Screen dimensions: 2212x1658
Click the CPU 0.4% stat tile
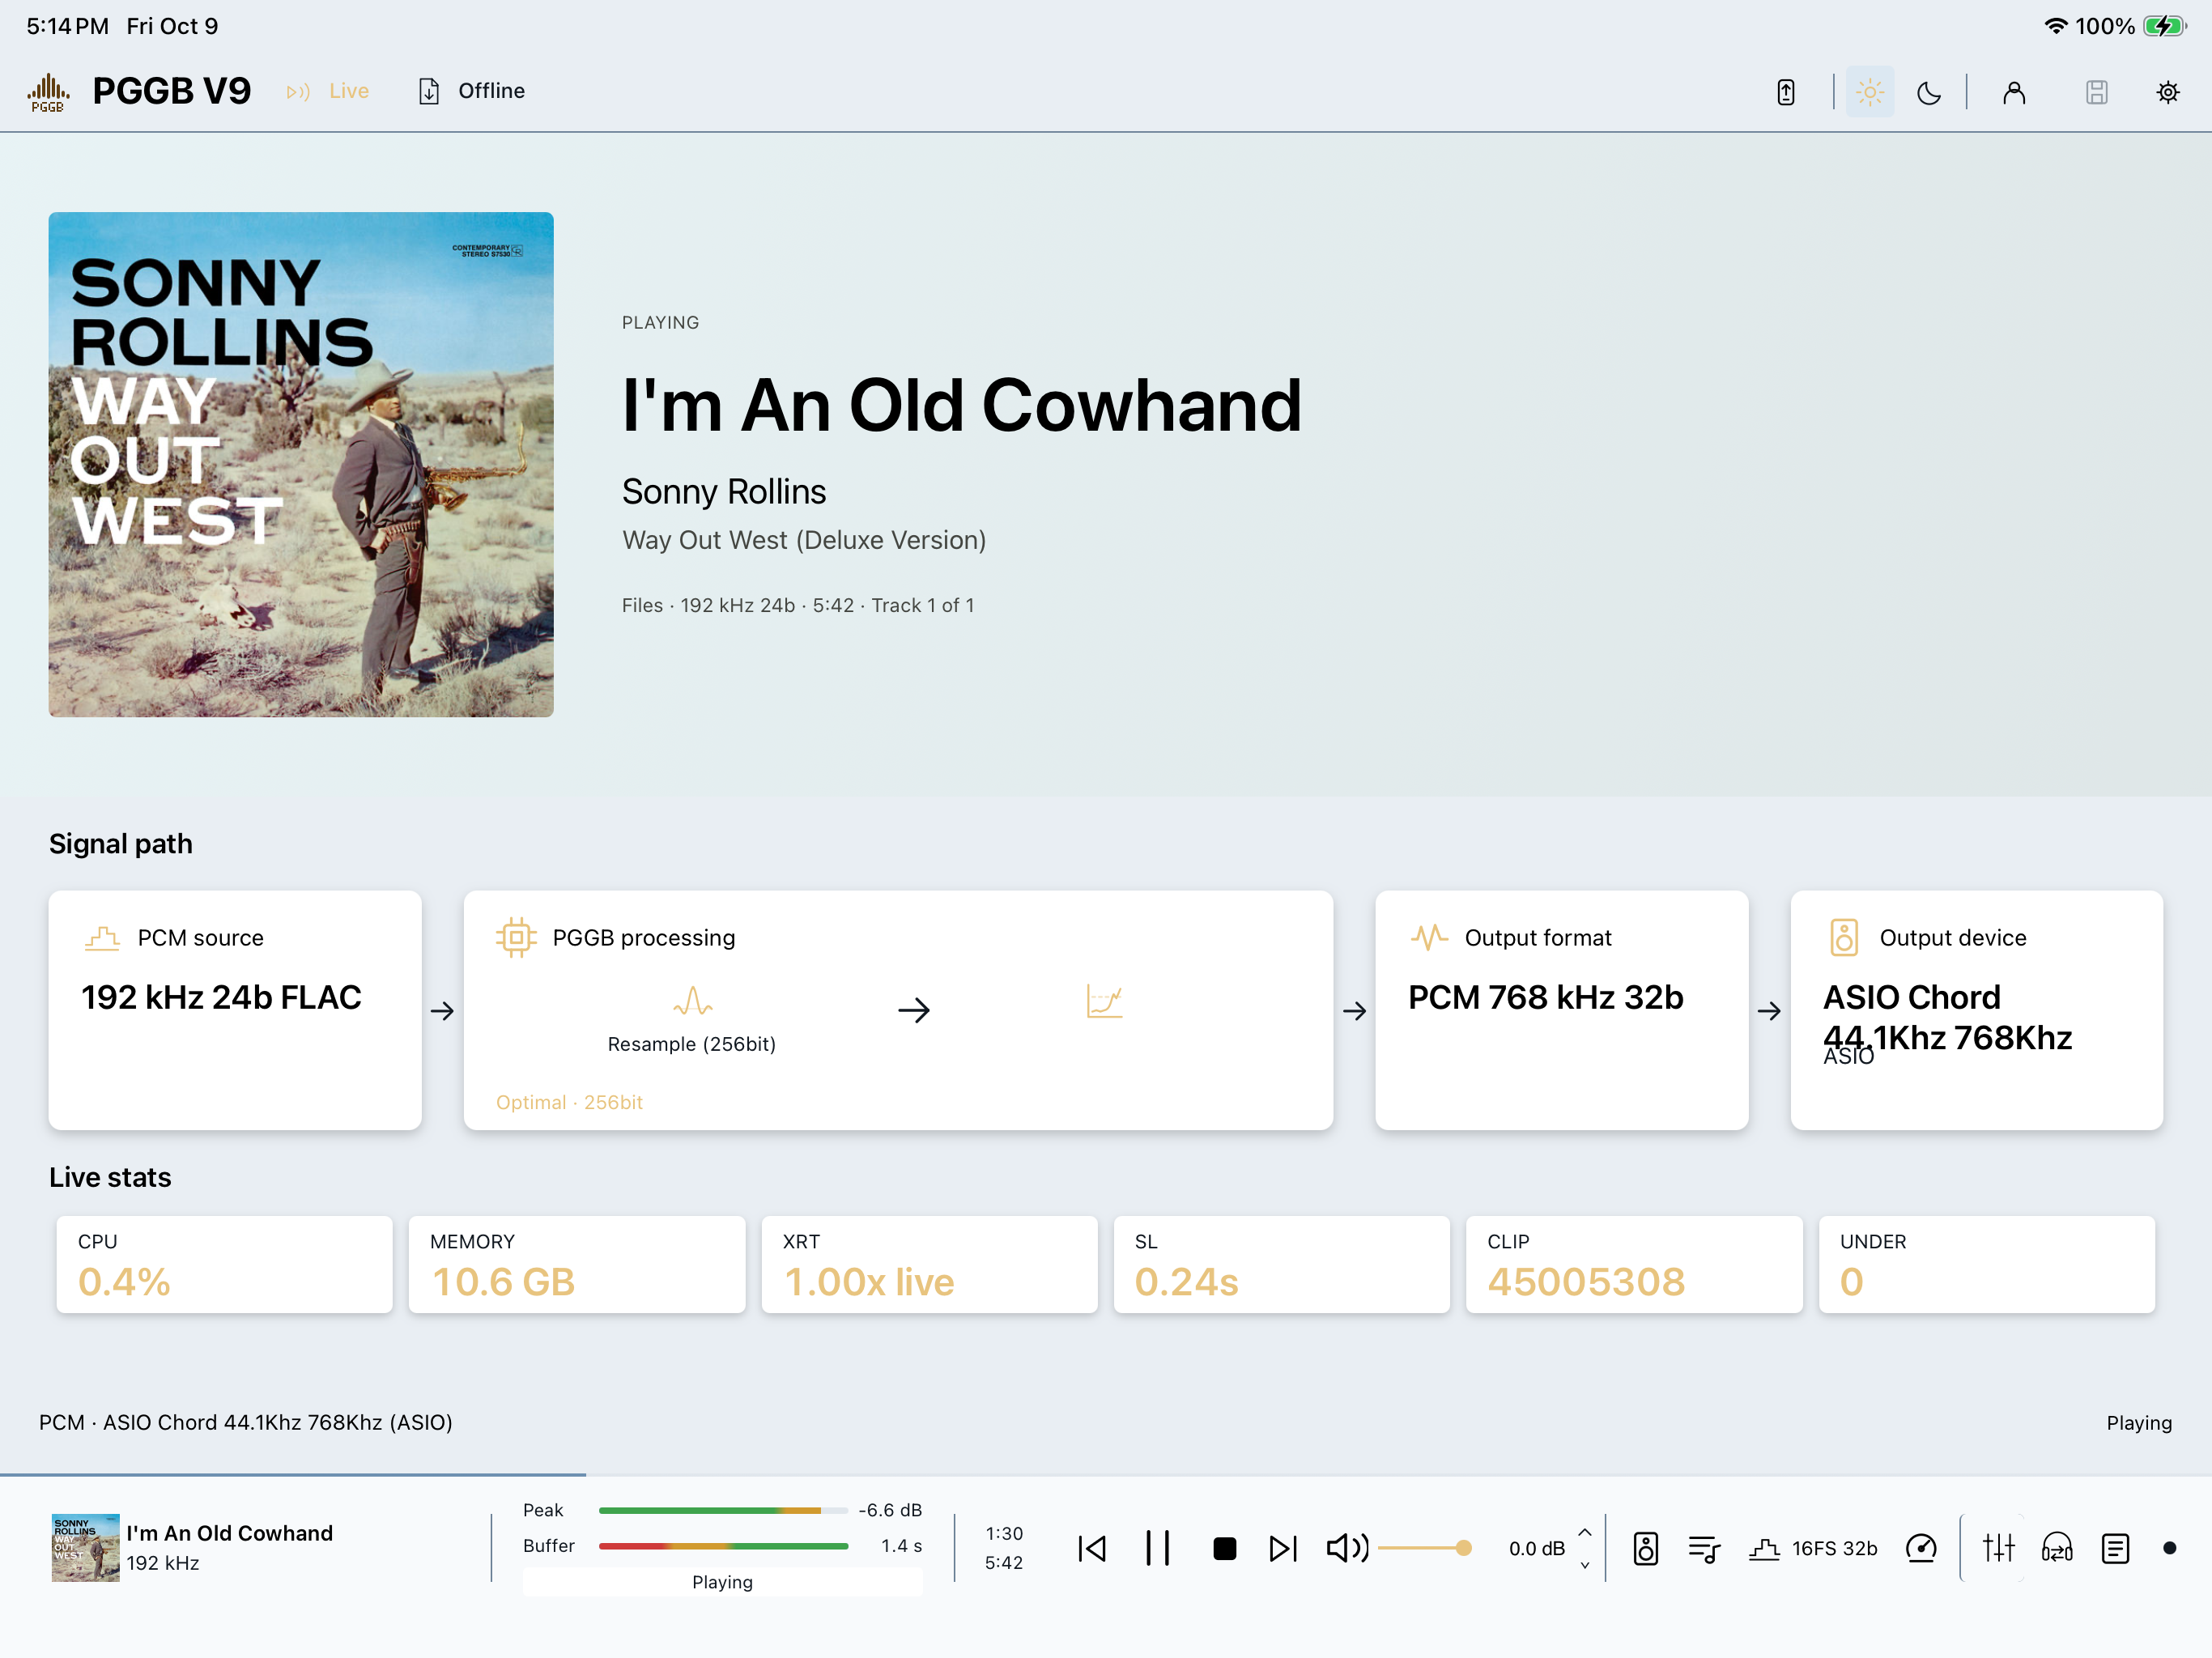coord(224,1264)
